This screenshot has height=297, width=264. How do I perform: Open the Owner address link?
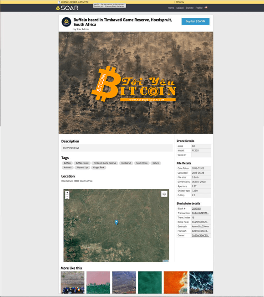click(x=200, y=235)
